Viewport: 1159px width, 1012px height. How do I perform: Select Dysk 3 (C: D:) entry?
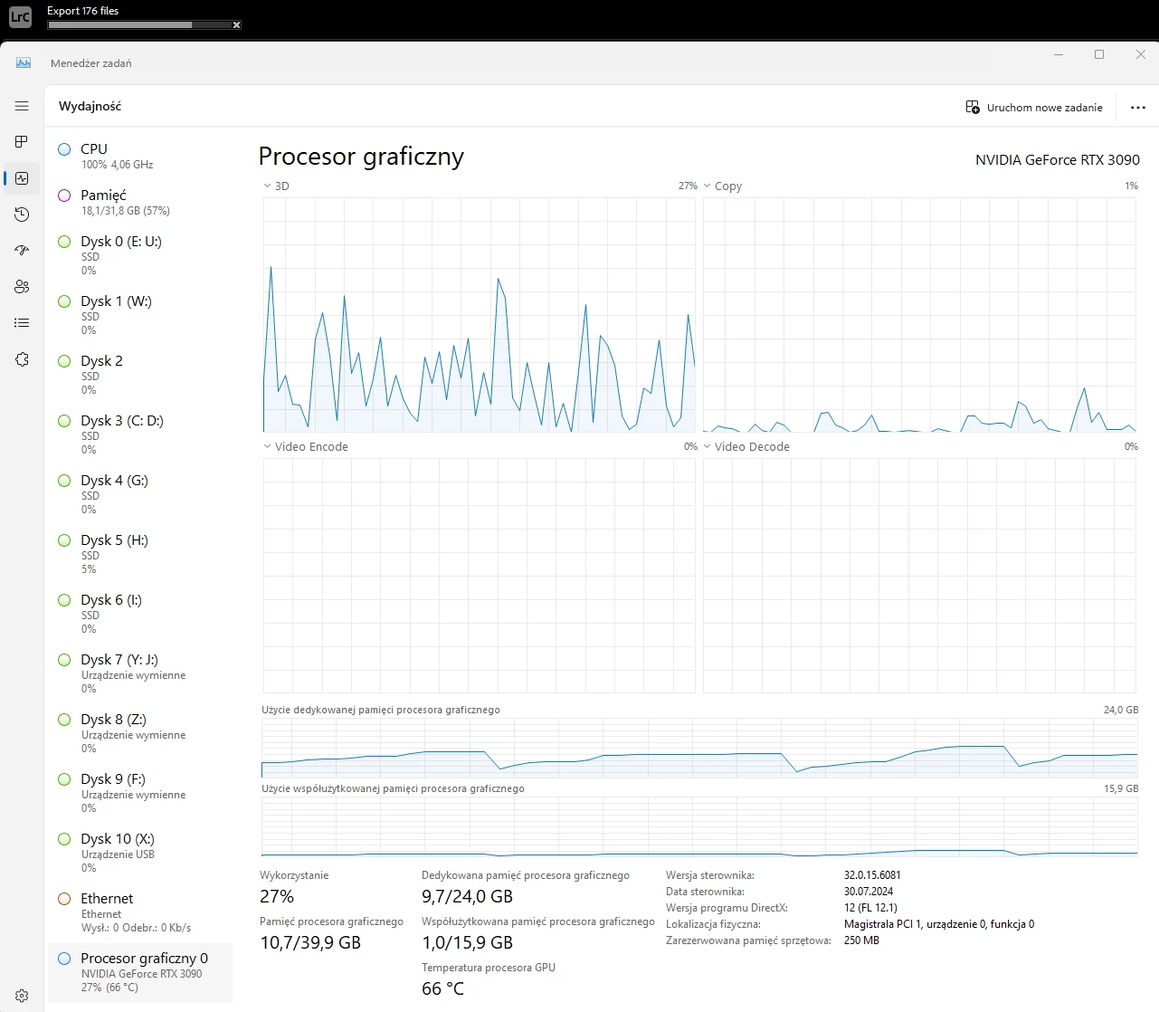click(x=139, y=434)
